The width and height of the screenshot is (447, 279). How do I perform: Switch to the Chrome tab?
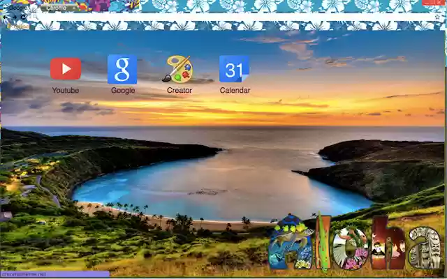(x=59, y=8)
